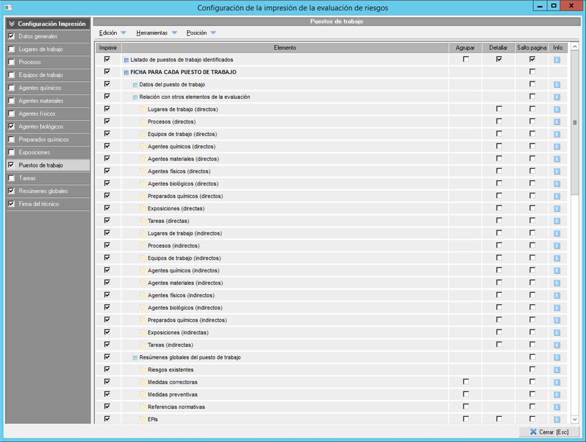The height and width of the screenshot is (442, 586).
Task: Uncheck Agentes biológicos in the sidebar
Action: click(11, 126)
